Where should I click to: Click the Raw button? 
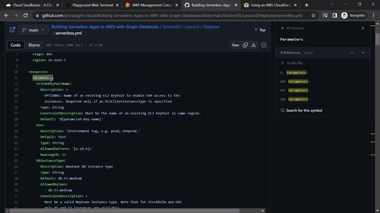tap(235, 45)
